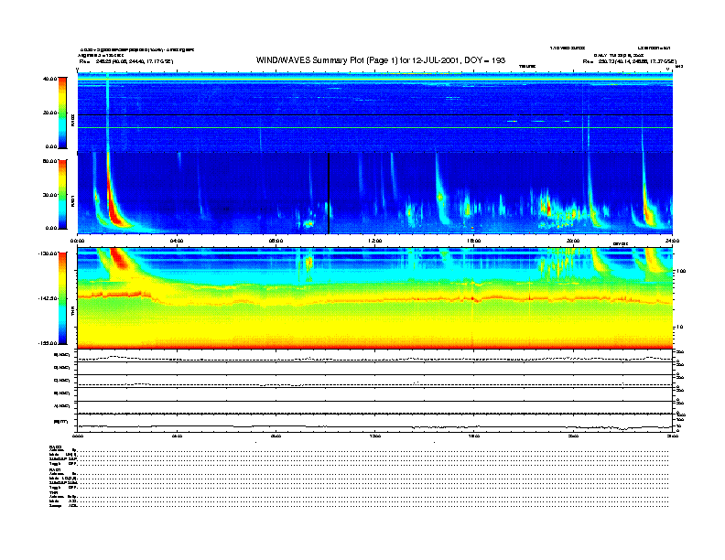Click the Rss = 245.25 position text
Viewport: 725px width, 560px height.
126,61
